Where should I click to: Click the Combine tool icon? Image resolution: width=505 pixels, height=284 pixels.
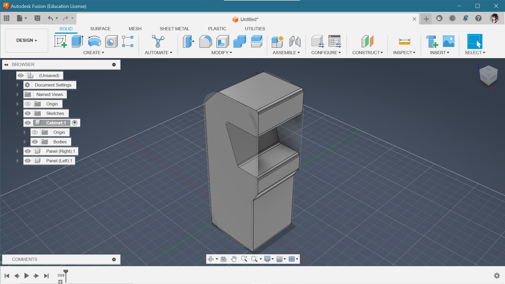click(x=240, y=41)
